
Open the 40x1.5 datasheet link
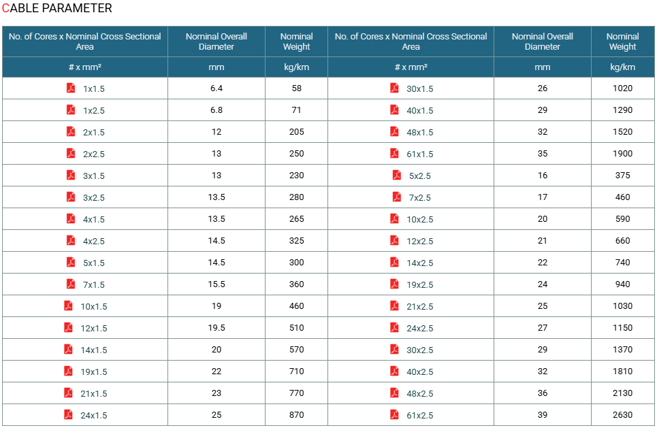pos(420,110)
